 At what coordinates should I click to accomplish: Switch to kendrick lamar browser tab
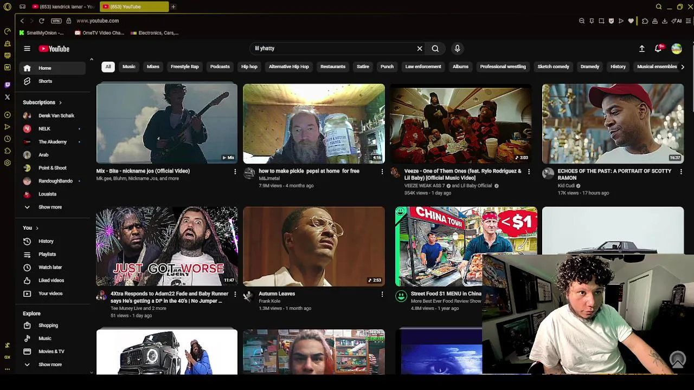point(63,6)
